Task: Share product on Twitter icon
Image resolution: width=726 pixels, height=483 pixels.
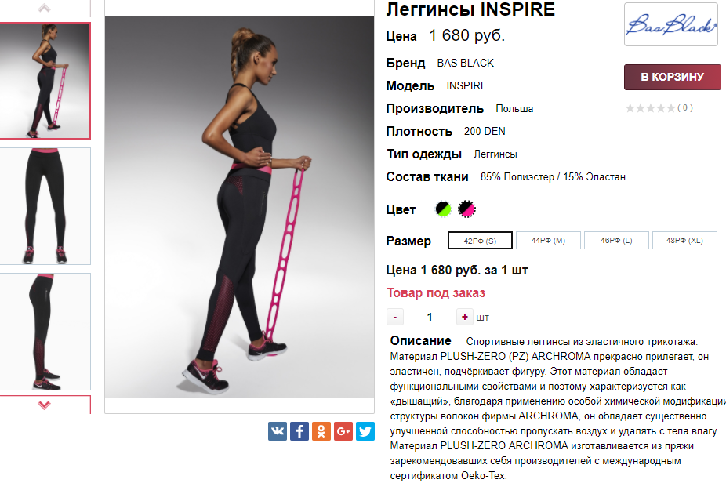Action: point(365,431)
